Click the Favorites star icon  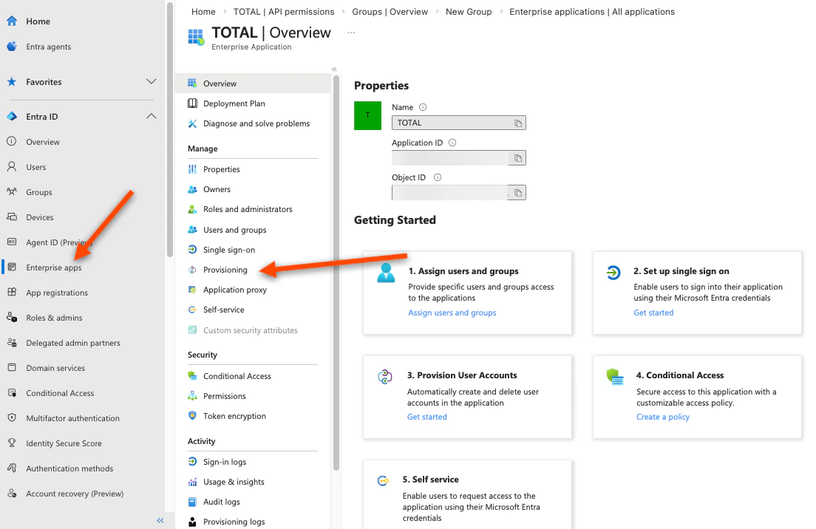click(12, 82)
